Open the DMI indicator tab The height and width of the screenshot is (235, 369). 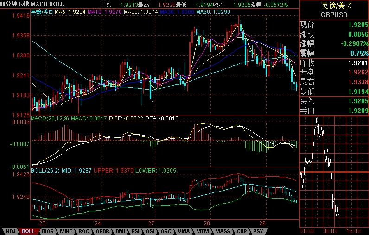(x=121, y=231)
